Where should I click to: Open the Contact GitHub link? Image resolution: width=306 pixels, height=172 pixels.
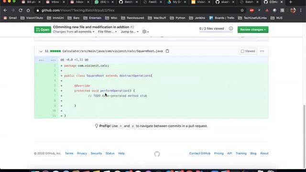click(x=200, y=153)
